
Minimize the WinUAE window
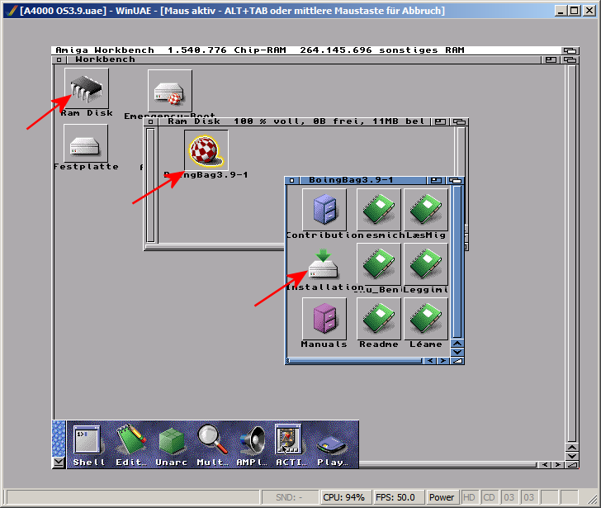tap(561, 11)
